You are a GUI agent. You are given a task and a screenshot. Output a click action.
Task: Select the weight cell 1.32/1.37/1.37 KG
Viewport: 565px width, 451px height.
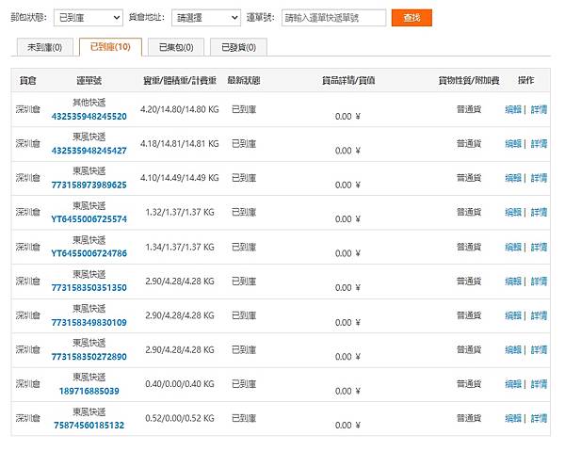pyautogui.click(x=180, y=212)
